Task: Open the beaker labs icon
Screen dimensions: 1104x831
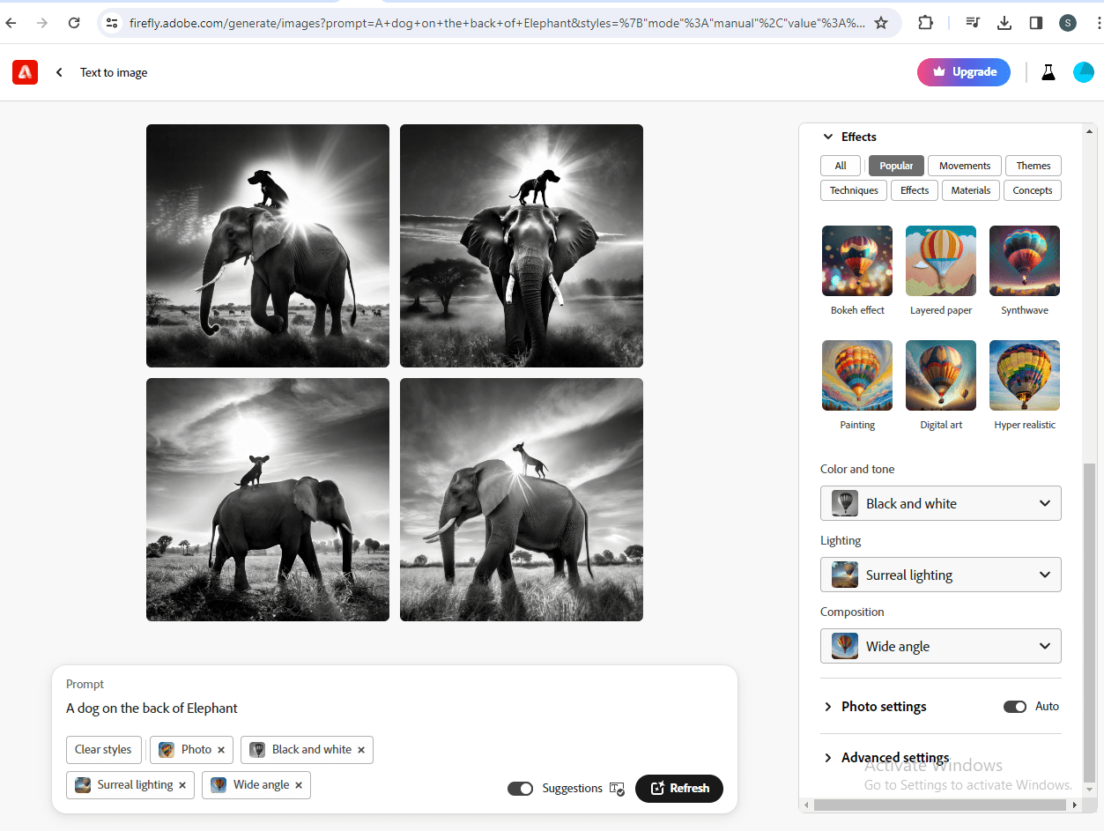Action: click(x=1048, y=72)
